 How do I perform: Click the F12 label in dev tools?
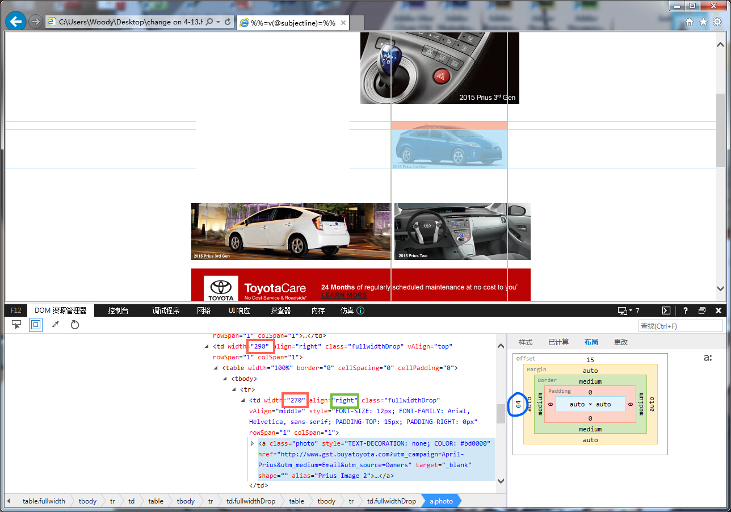click(x=16, y=310)
